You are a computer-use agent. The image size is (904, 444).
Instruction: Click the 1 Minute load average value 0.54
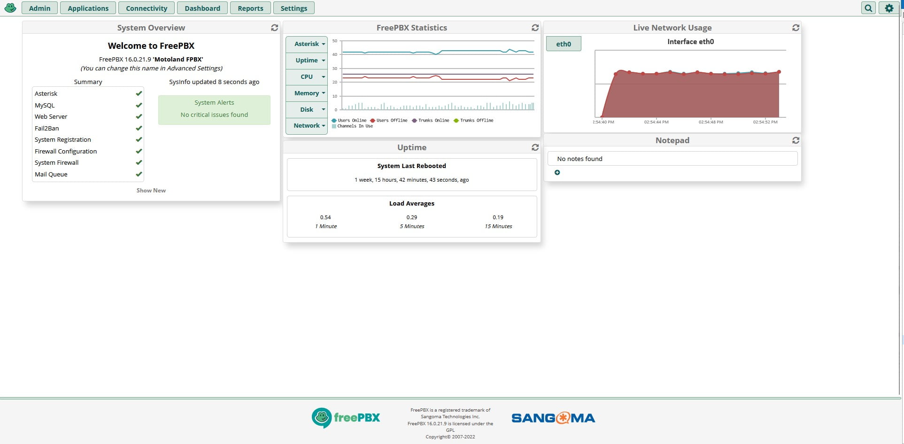click(325, 217)
